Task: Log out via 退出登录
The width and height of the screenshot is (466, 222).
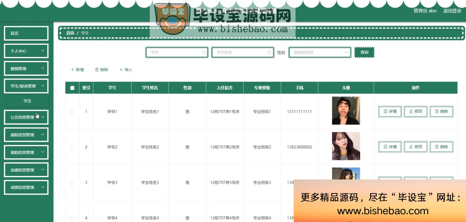Action: click(x=452, y=11)
